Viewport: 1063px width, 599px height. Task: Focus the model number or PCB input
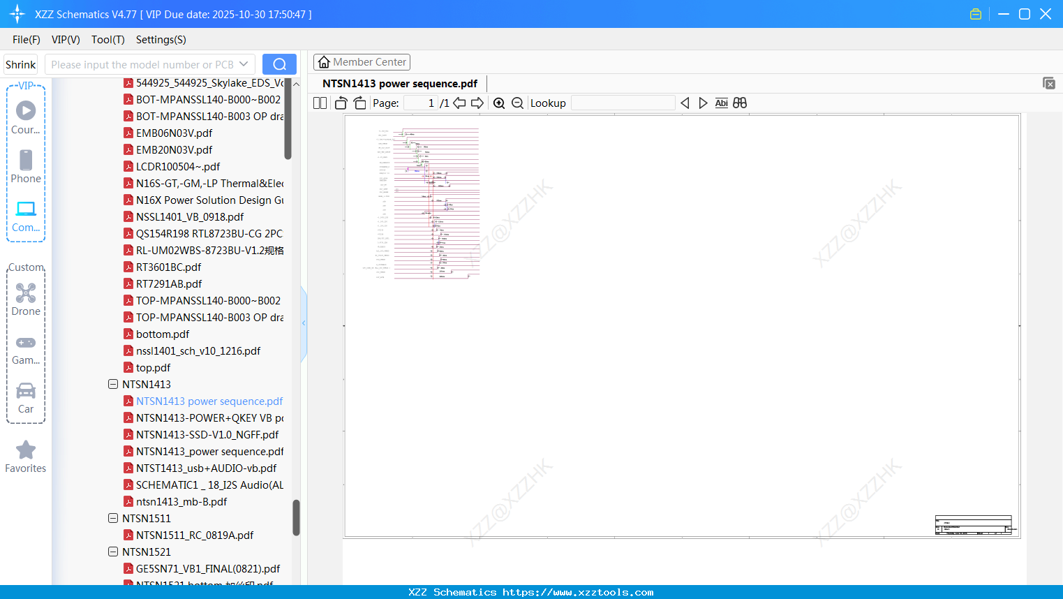pos(142,64)
